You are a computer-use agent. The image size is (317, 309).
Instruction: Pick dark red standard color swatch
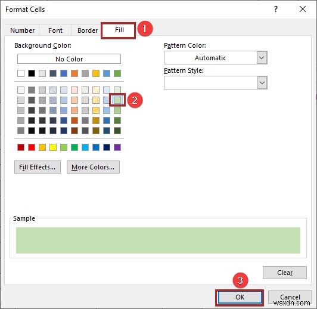(x=21, y=147)
